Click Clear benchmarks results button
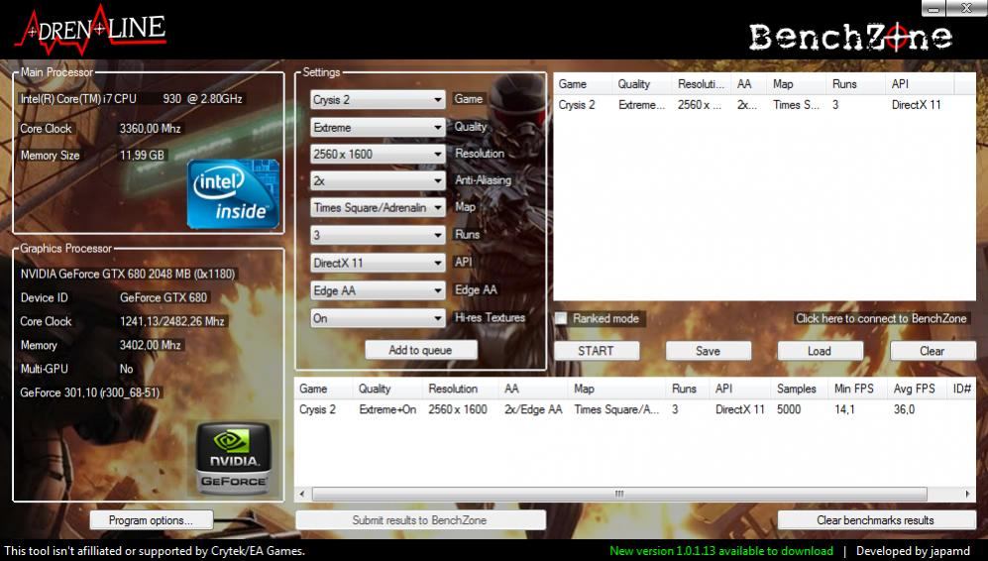Viewport: 988px width, 561px height. coord(876,520)
